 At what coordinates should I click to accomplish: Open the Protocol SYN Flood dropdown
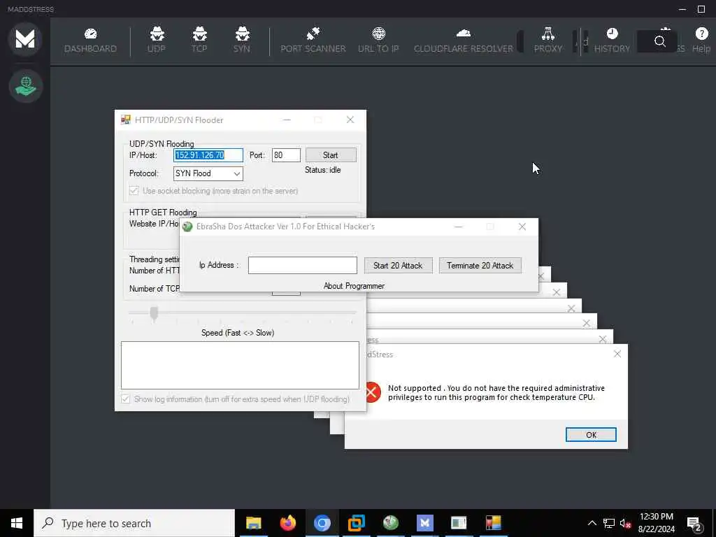[208, 173]
